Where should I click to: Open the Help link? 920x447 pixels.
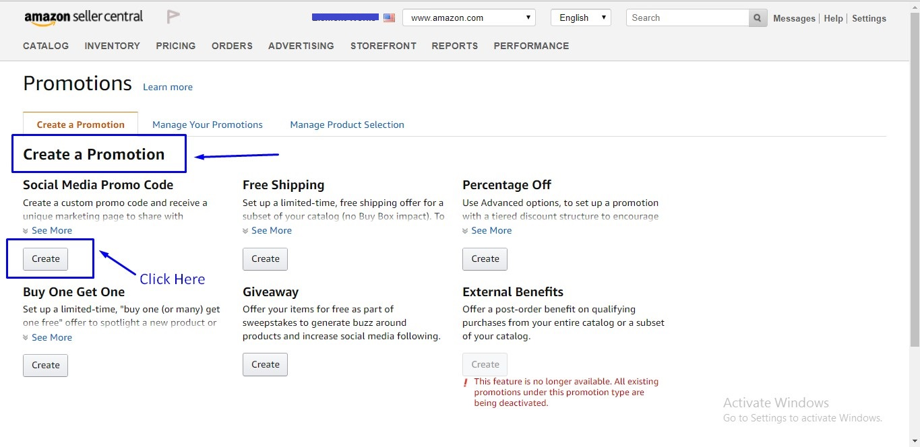[x=833, y=18]
